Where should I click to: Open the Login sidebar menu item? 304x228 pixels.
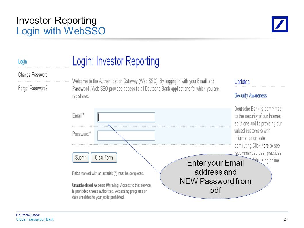point(22,62)
